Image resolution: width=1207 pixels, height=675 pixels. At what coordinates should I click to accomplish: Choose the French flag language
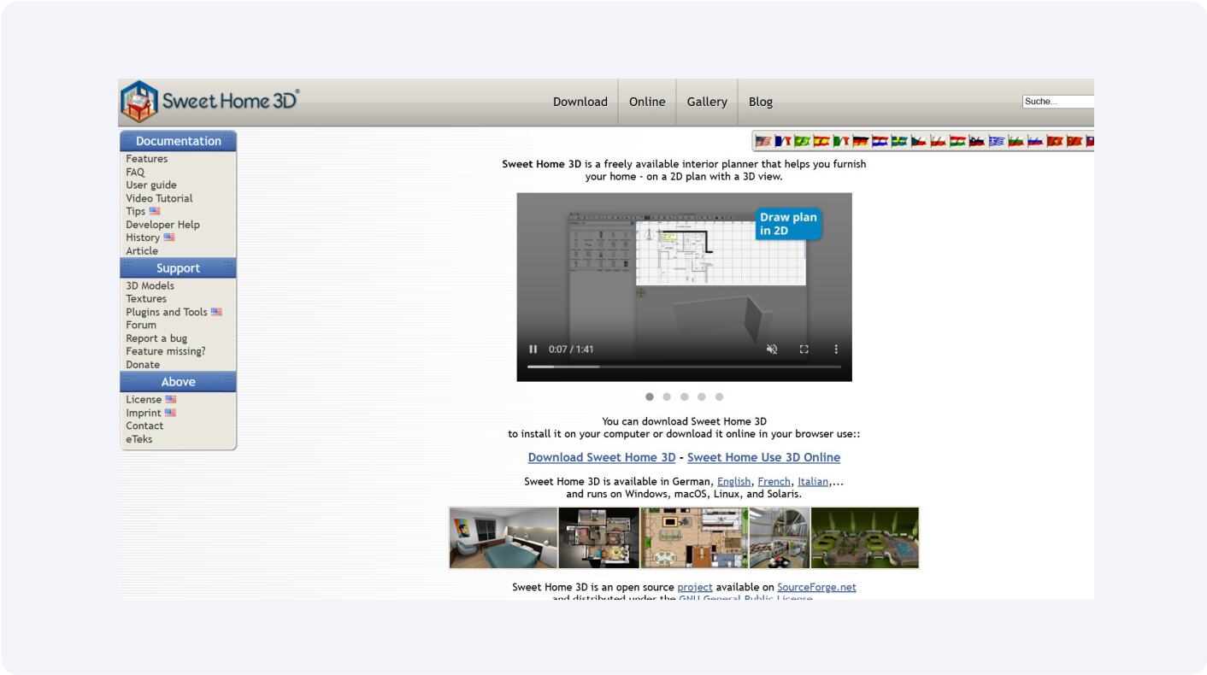tap(783, 141)
